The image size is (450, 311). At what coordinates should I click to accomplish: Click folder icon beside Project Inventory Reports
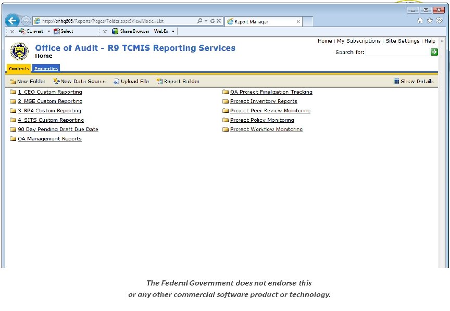pos(226,101)
